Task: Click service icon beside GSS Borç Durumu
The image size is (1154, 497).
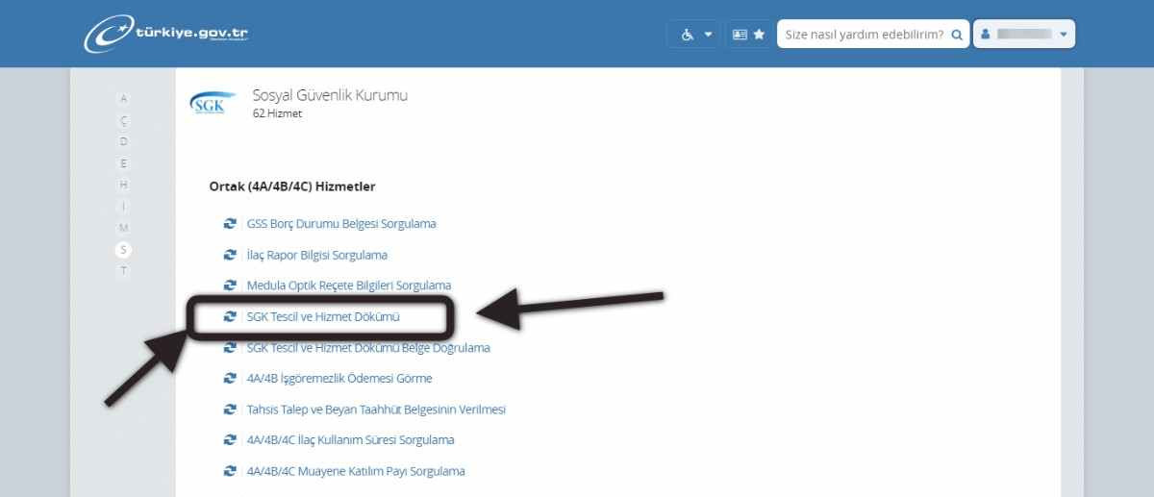Action: 230,224
